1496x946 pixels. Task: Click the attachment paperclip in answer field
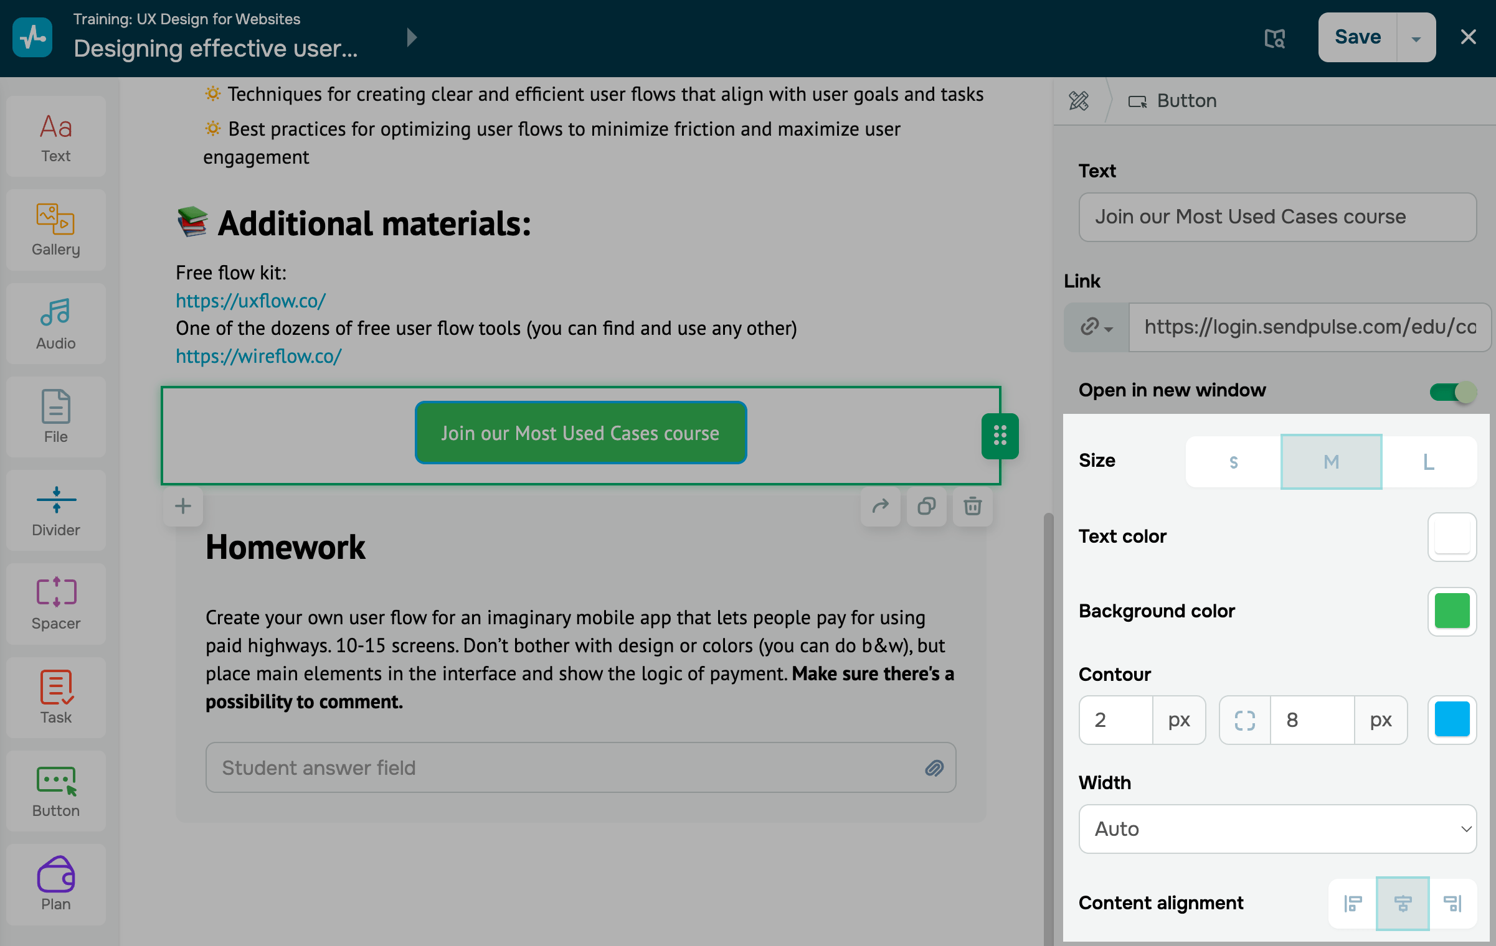pyautogui.click(x=934, y=767)
